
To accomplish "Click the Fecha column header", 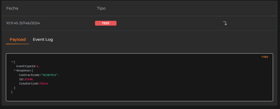I will (12, 8).
